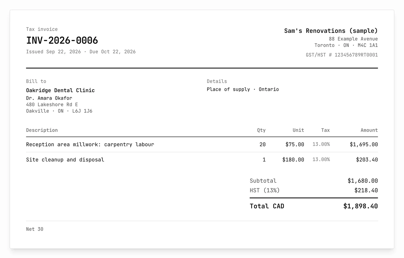404x258 pixels.
Task: Select the total amount $1,898.40
Action: point(361,206)
